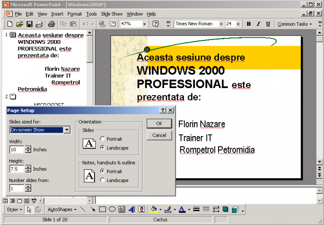Screen dimensions: 324x225
Task: Click the 3-D effects icon
Action: click(x=235, y=209)
